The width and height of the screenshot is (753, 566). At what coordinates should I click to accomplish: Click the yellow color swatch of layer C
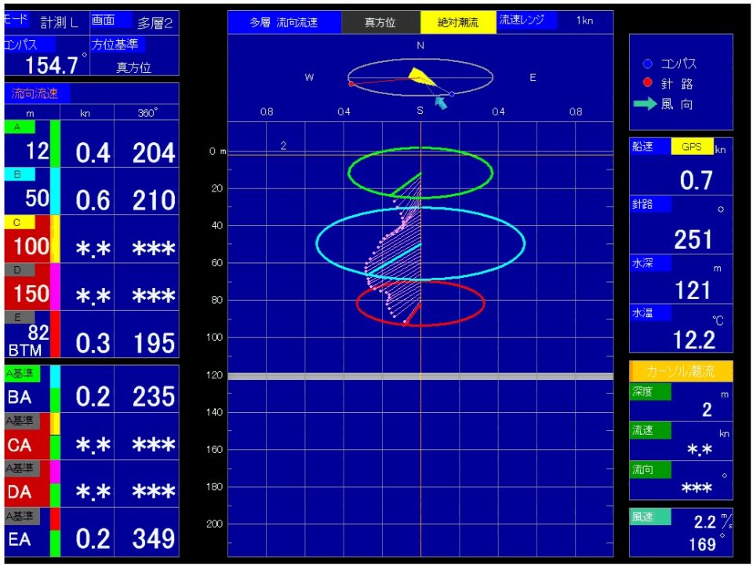[x=55, y=239]
